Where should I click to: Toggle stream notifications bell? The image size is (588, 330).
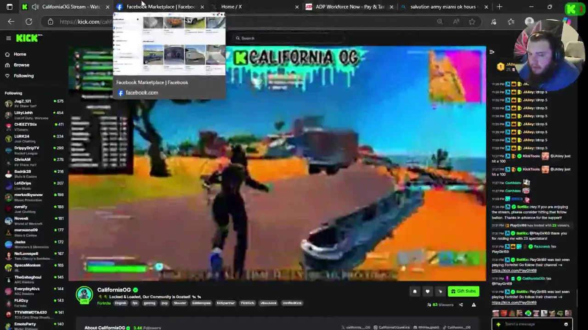(414, 291)
